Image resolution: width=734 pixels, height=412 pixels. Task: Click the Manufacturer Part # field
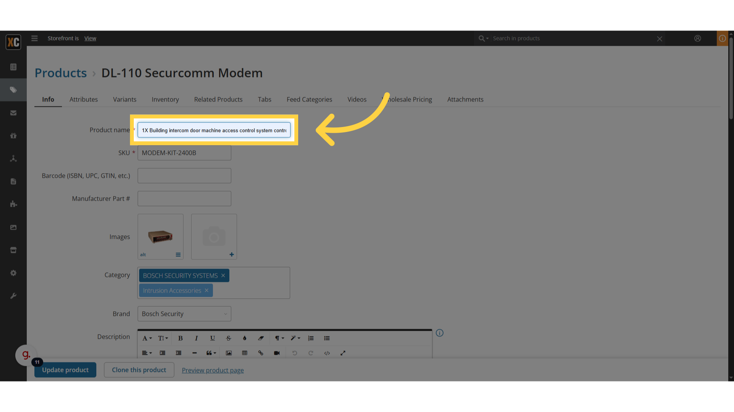click(184, 199)
